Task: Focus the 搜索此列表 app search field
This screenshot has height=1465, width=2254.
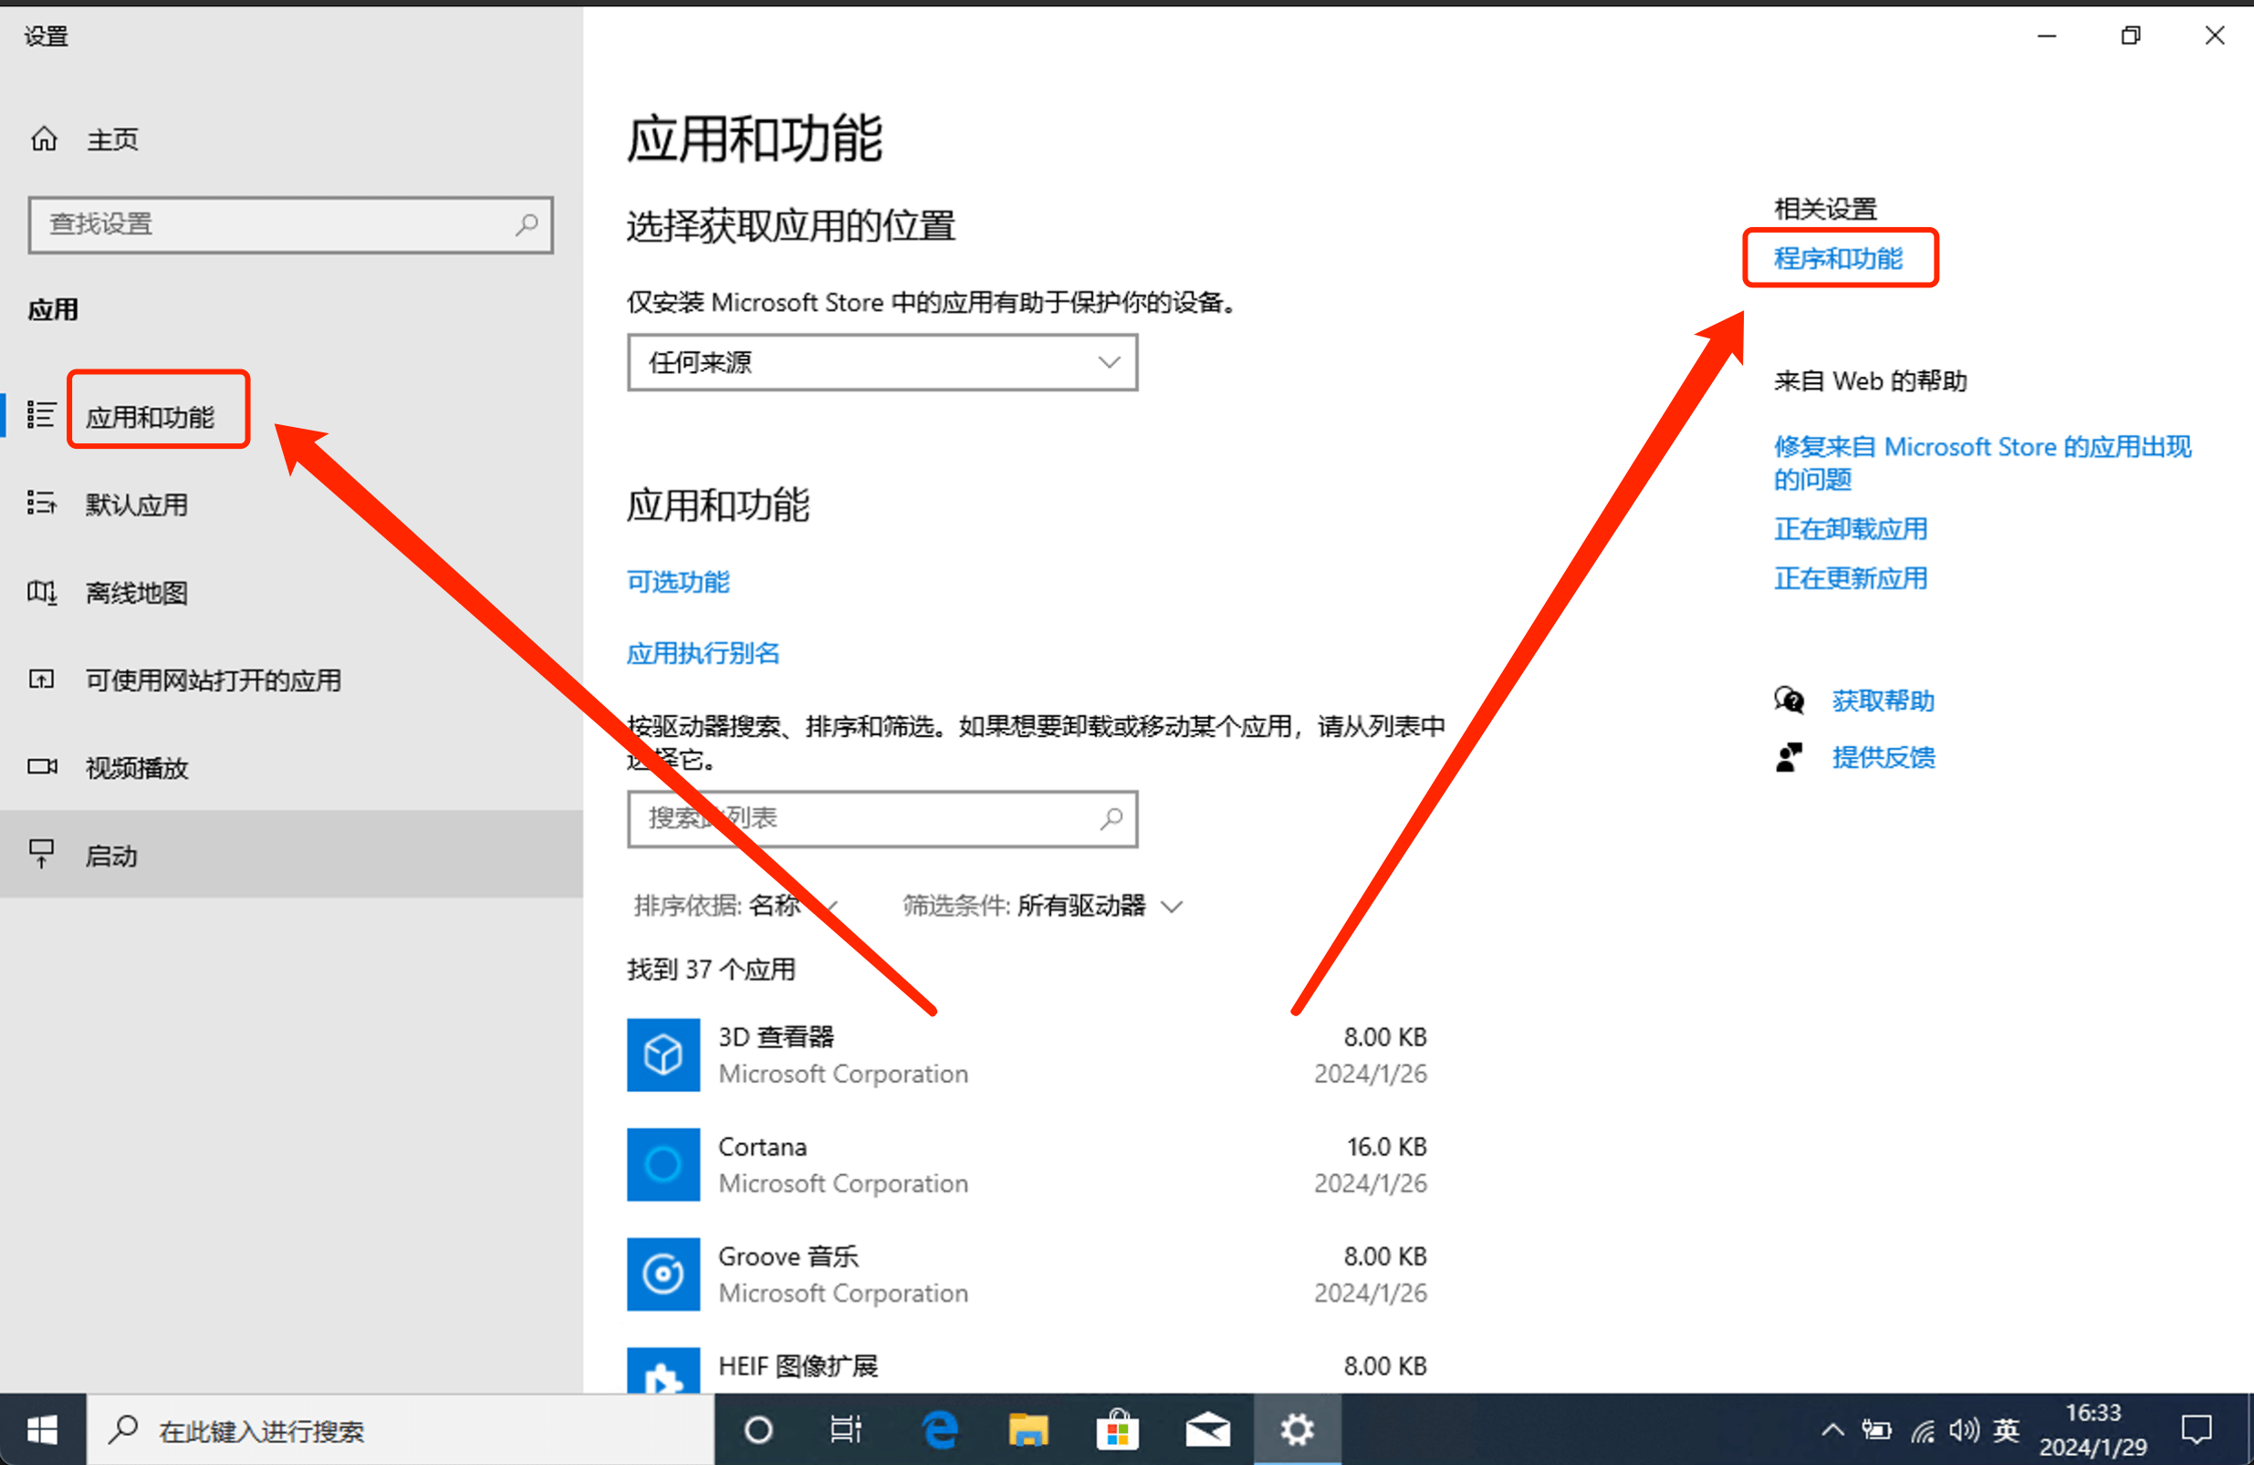Action: click(882, 818)
